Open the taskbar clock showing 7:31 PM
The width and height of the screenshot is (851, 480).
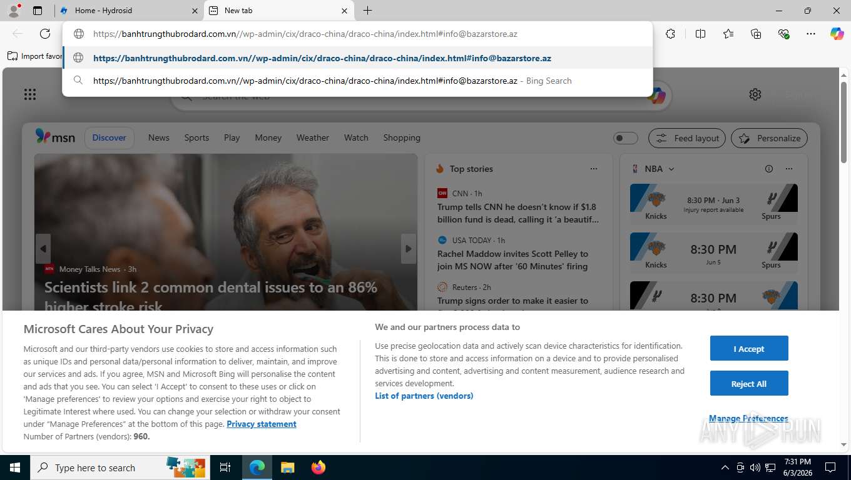pyautogui.click(x=797, y=467)
